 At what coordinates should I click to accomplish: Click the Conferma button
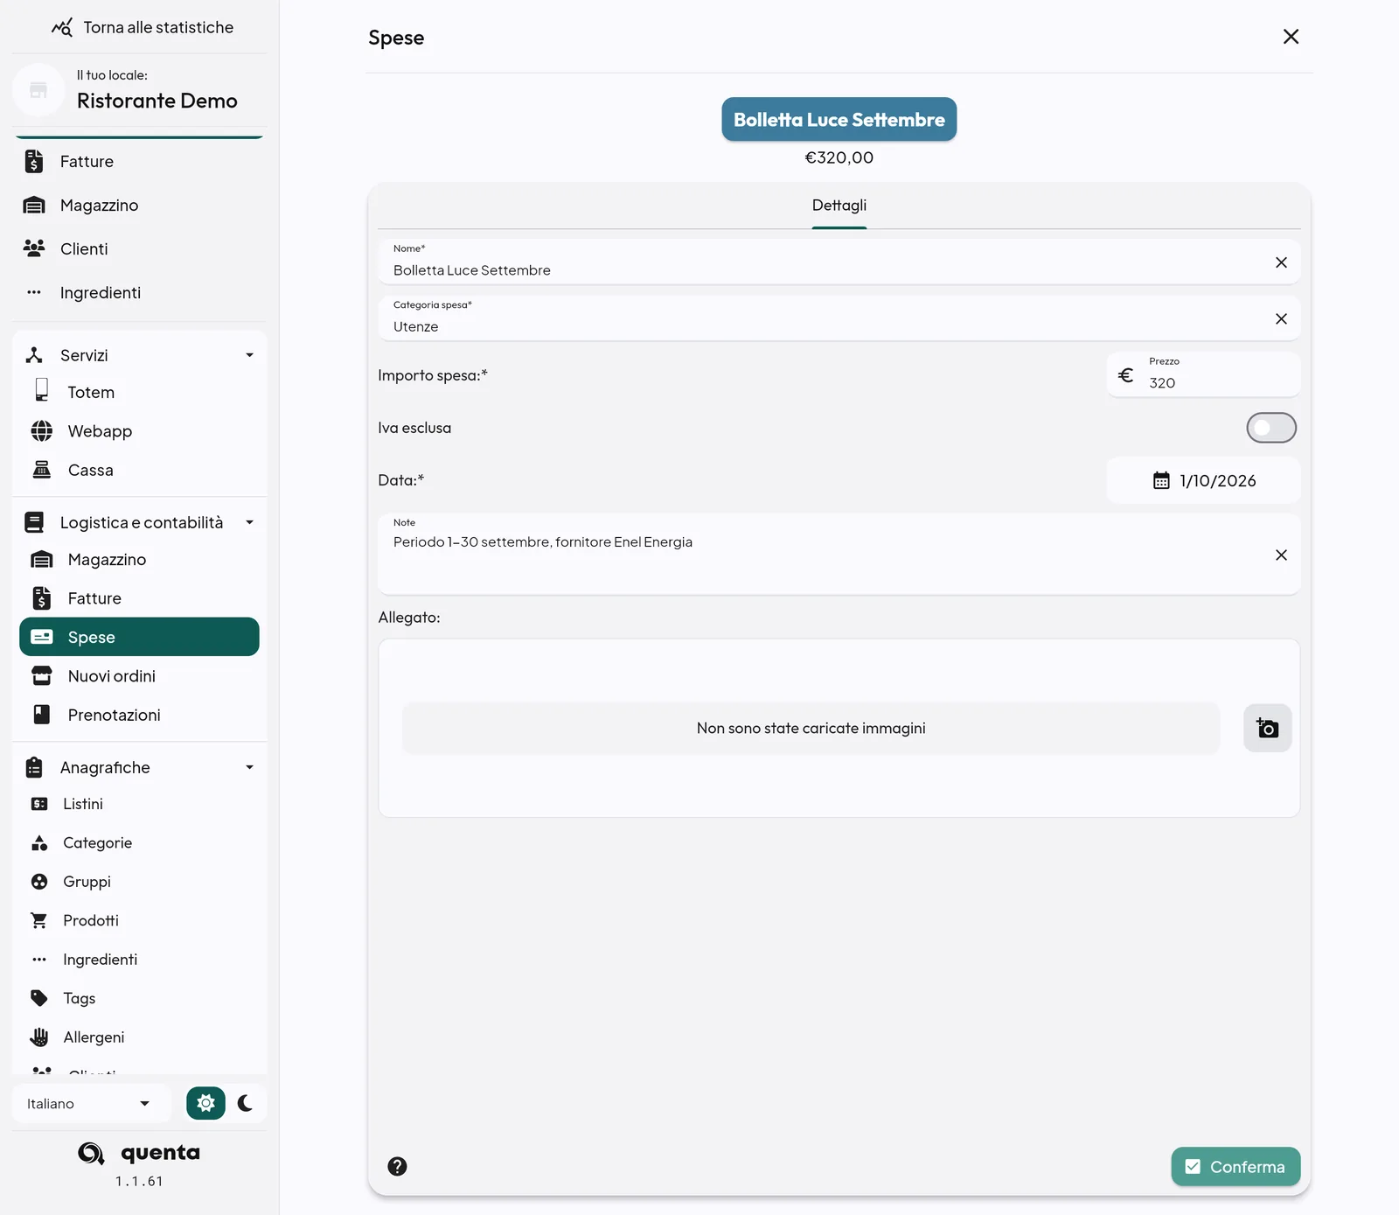pos(1235,1166)
